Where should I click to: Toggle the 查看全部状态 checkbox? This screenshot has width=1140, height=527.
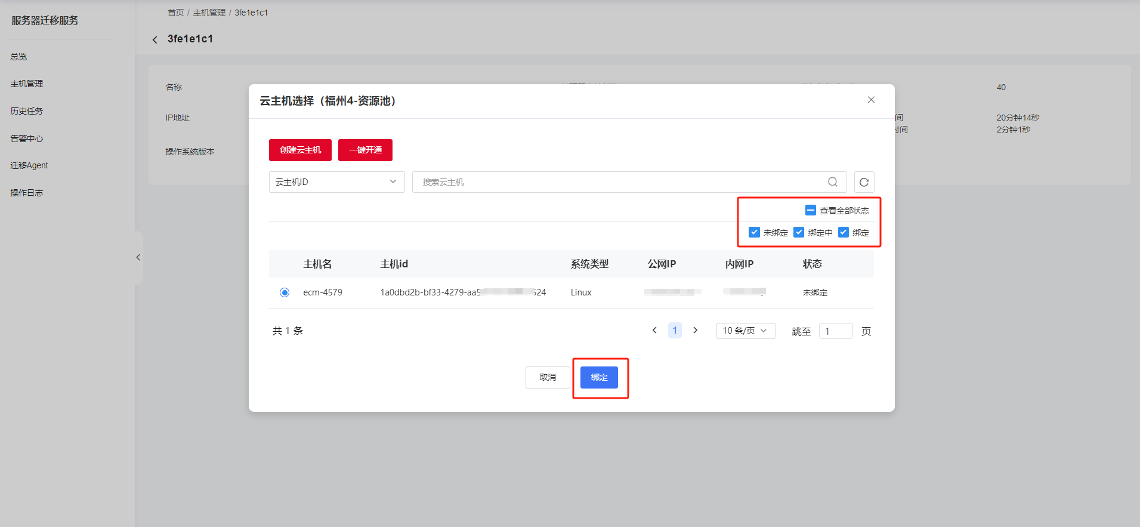811,210
